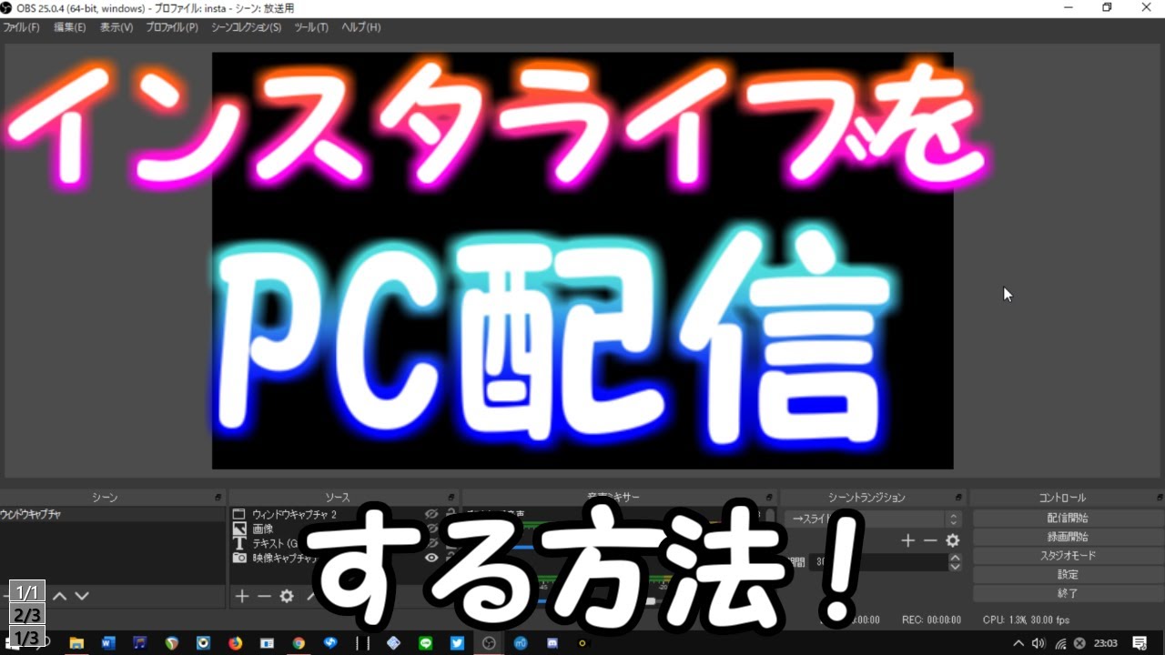Open transition properties with the gear icon
Viewport: 1165px width, 655px height.
tap(953, 540)
